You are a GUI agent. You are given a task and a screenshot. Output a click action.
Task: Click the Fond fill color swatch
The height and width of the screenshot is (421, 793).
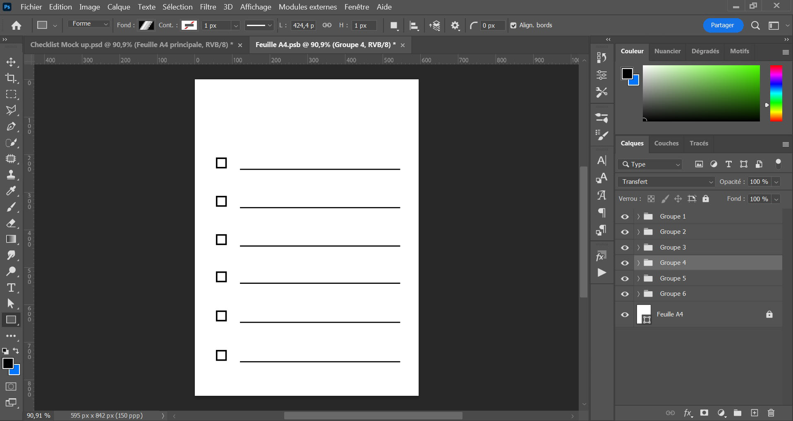point(146,25)
